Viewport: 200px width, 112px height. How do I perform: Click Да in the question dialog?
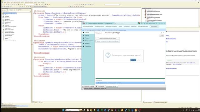click(x=133, y=60)
